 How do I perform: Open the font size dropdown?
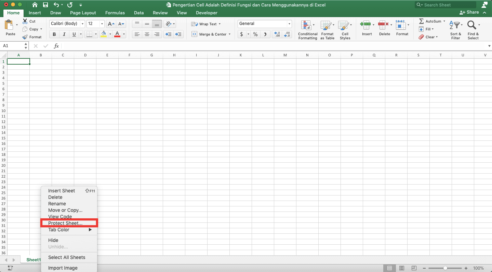point(102,24)
